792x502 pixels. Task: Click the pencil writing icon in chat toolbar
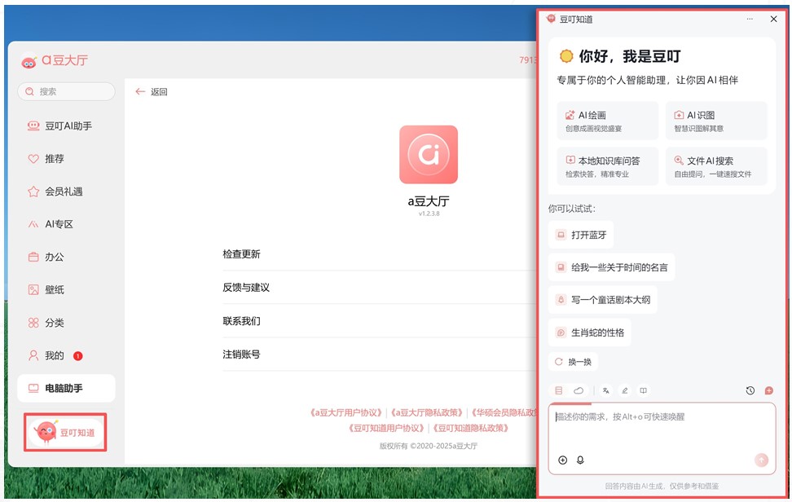coord(625,391)
